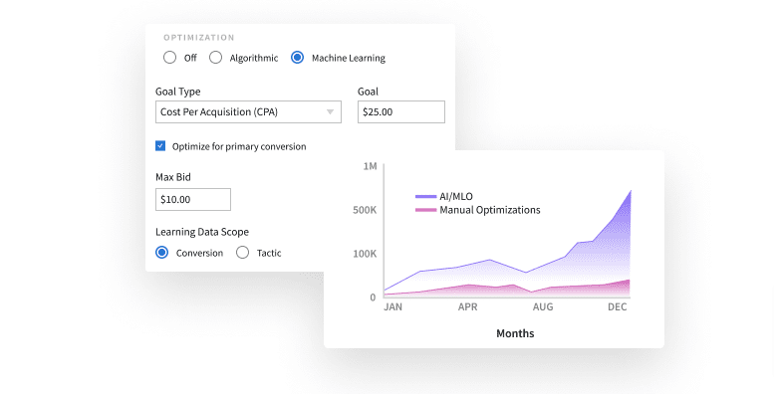Screen dimensions: 774x394
Task: Open the Goal Type dropdown arrow
Action: [331, 112]
